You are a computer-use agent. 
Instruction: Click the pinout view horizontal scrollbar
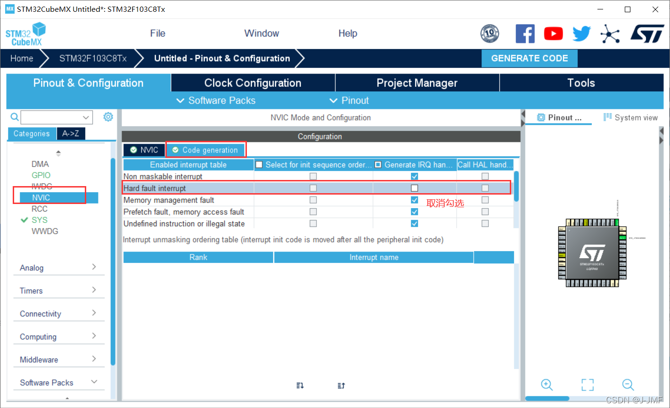[547, 399]
